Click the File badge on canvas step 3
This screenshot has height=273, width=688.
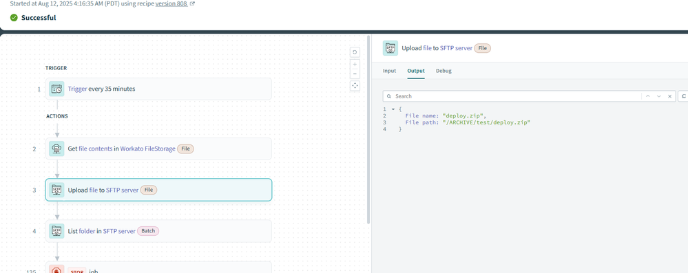pyautogui.click(x=149, y=190)
